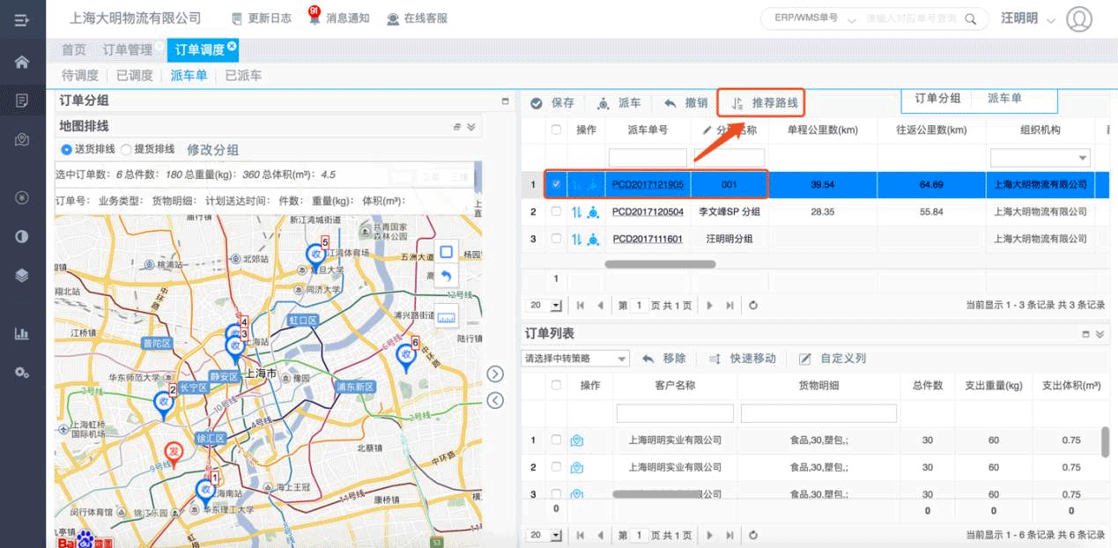This screenshot has width=1118, height=548.
Task: Collapse the left sidebar menu icon
Action: 22,19
